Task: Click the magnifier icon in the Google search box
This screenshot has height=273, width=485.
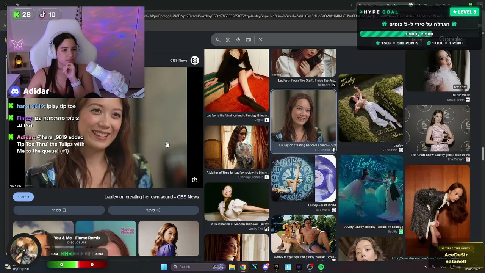Action: coord(218,39)
